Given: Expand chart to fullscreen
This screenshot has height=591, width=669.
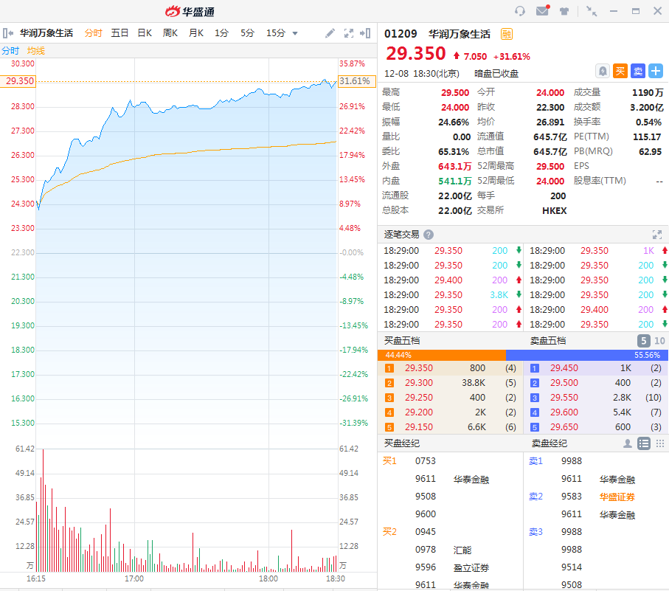Looking at the screenshot, I should [349, 33].
